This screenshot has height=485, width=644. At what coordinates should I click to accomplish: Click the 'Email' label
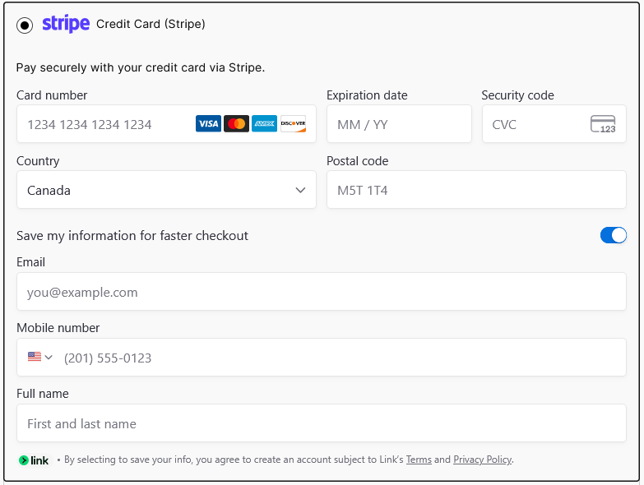(x=30, y=262)
